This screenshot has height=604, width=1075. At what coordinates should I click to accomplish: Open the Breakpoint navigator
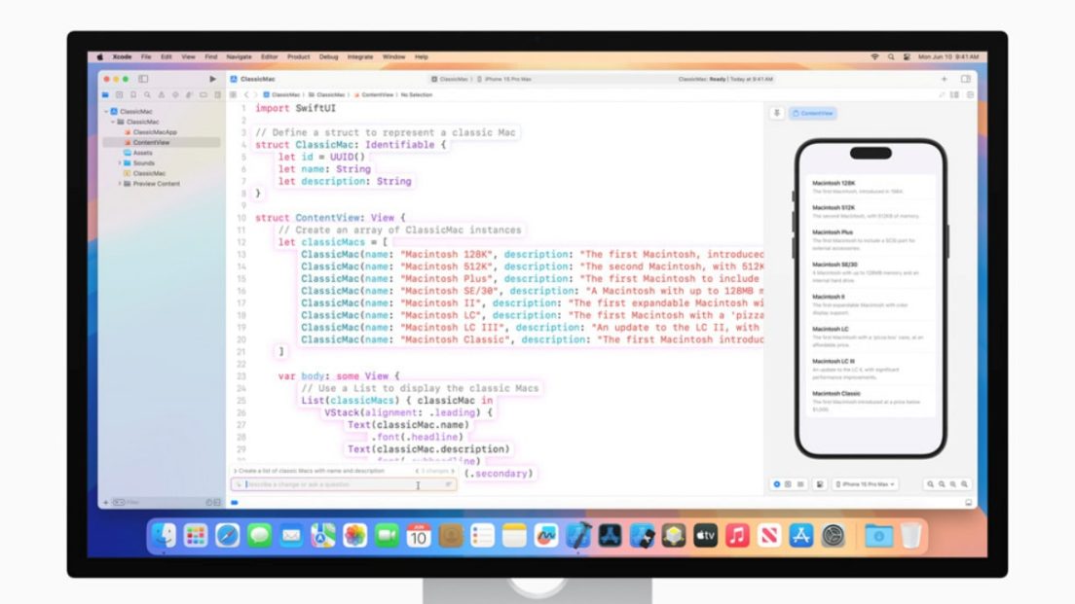point(204,94)
